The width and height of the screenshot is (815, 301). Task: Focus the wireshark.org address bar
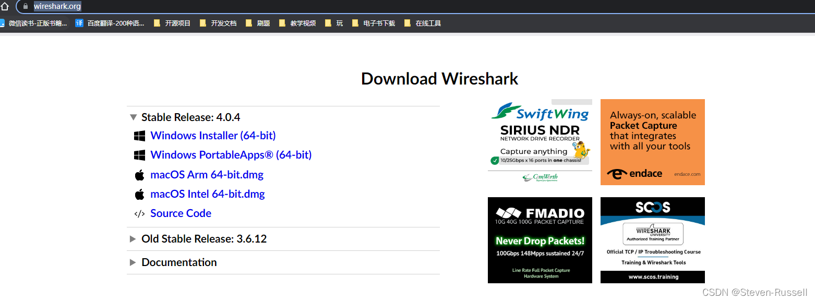(415, 6)
